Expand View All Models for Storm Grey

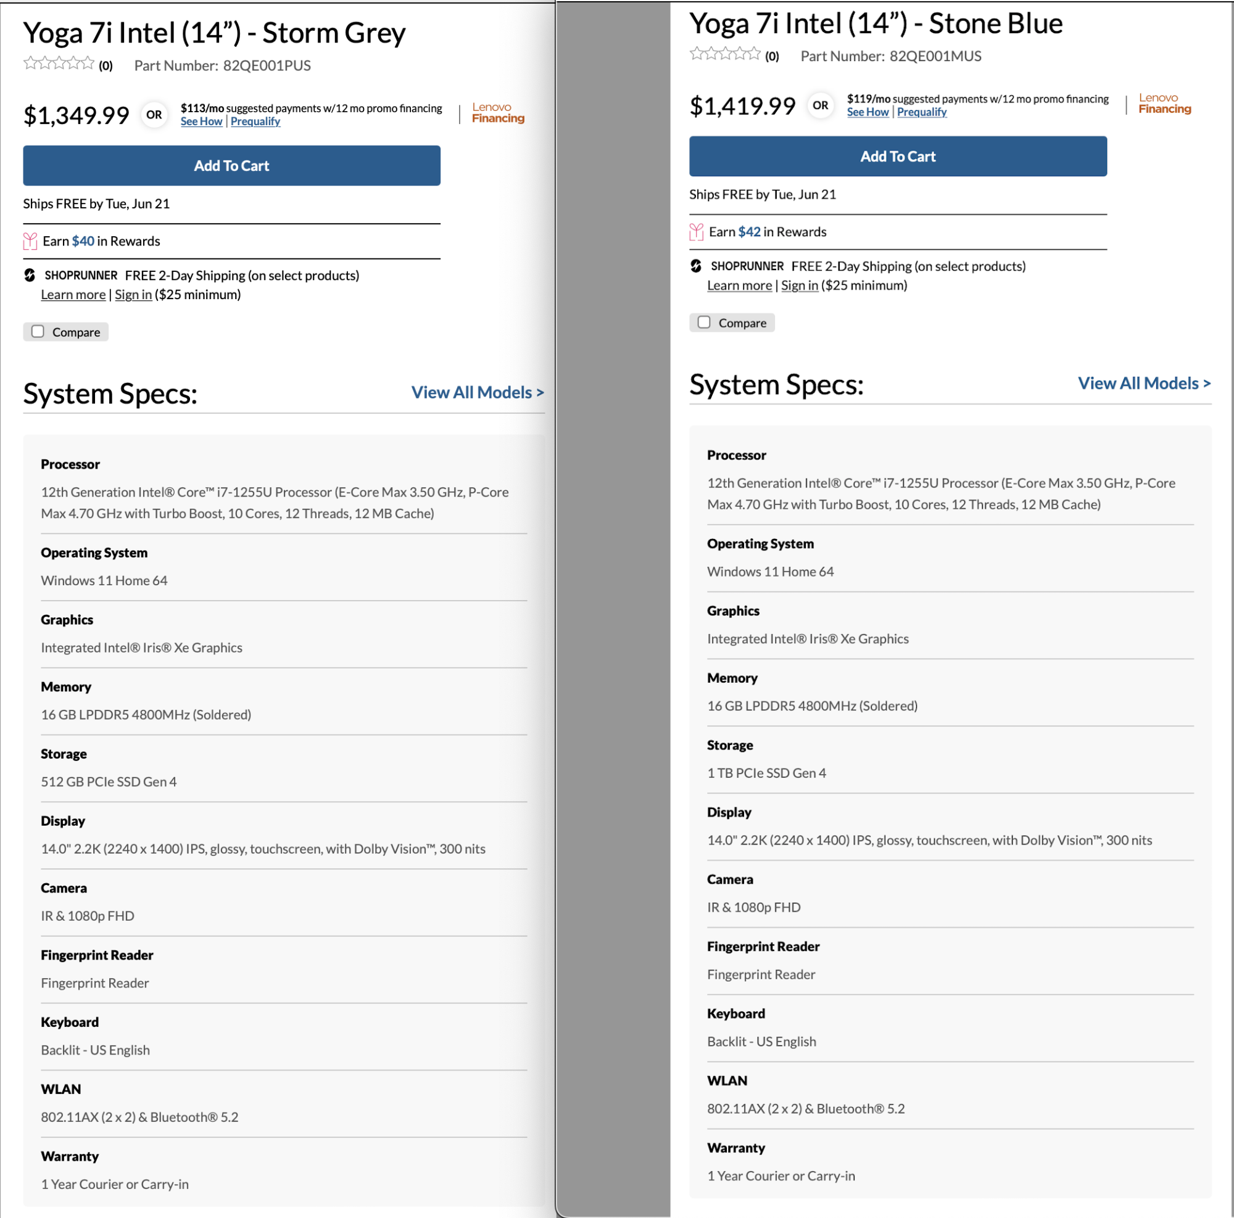click(x=477, y=392)
